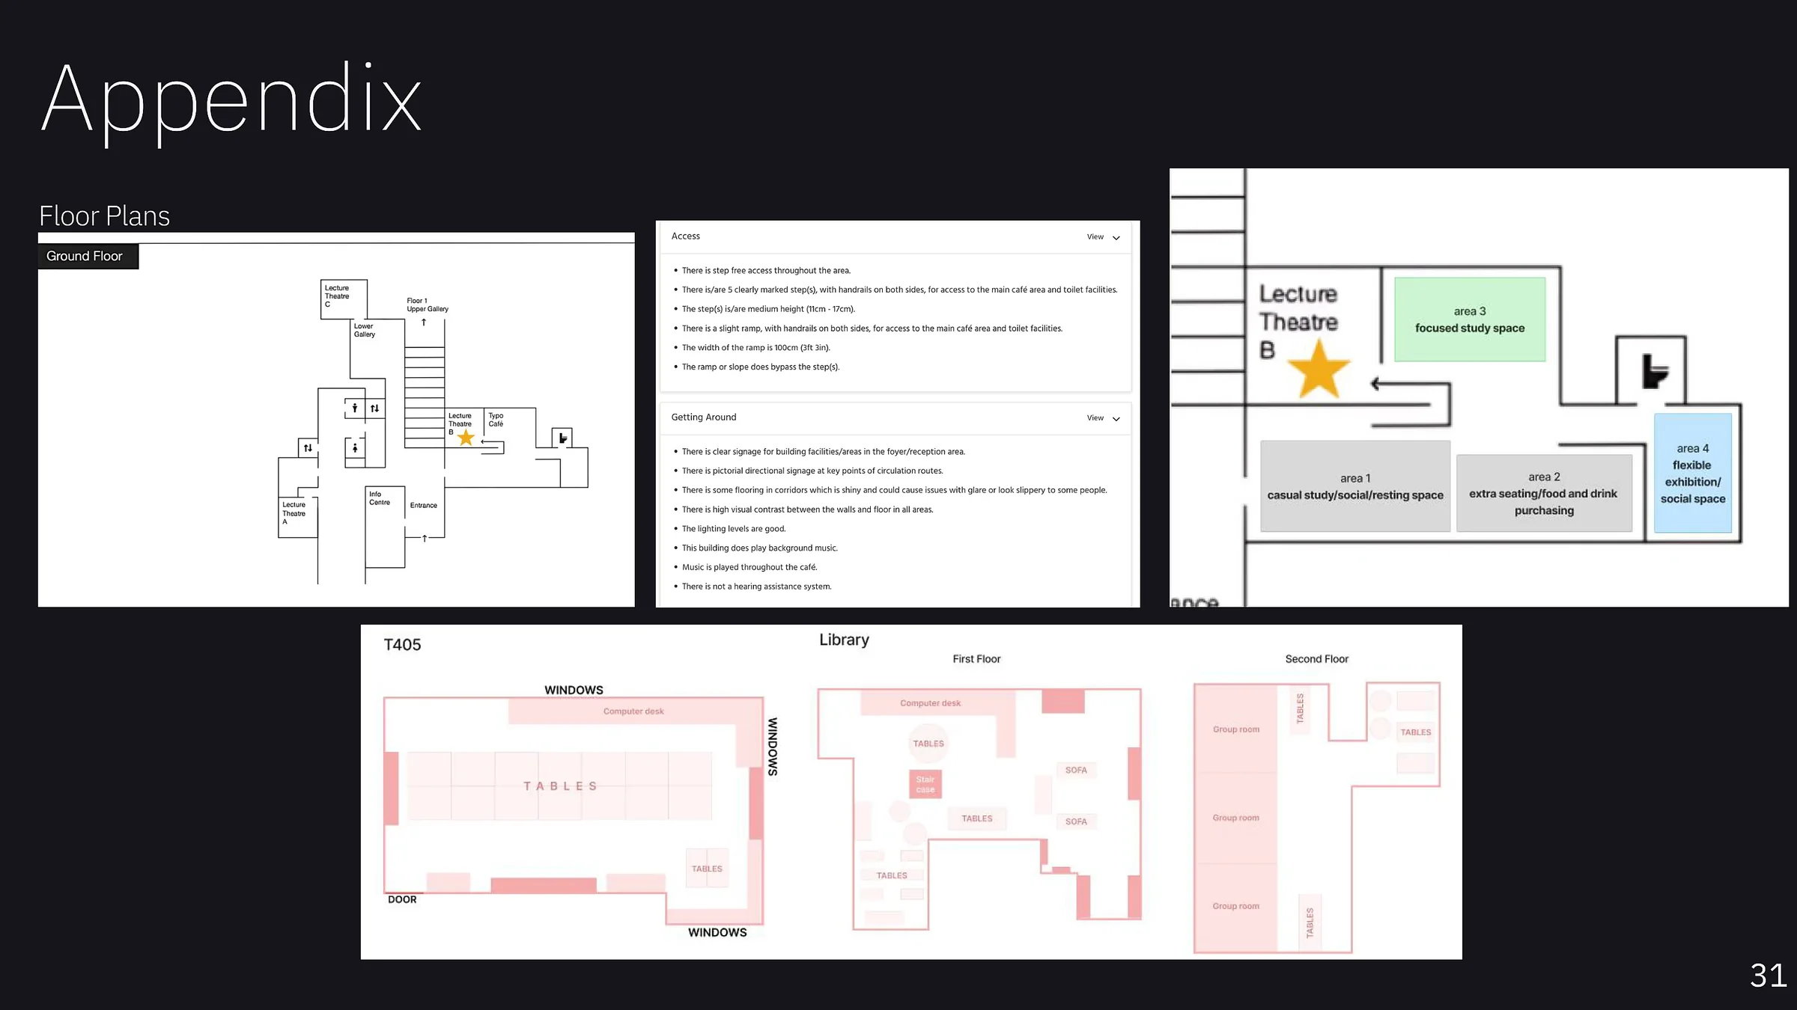Viewport: 1797px width, 1010px height.
Task: Click the T405 room heading
Action: coord(402,645)
